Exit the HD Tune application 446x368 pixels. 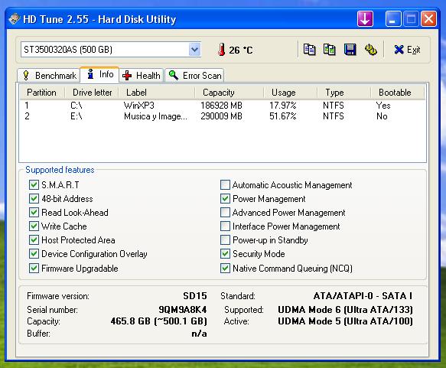click(x=407, y=50)
